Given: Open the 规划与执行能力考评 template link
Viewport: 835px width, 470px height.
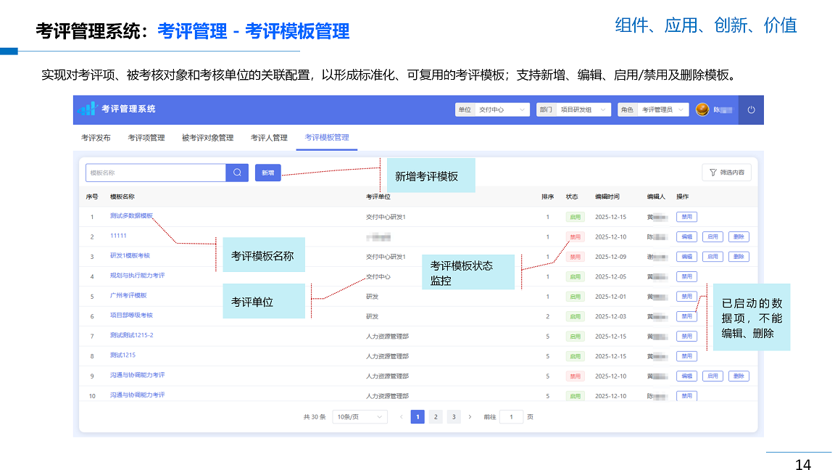Looking at the screenshot, I should click(x=137, y=276).
